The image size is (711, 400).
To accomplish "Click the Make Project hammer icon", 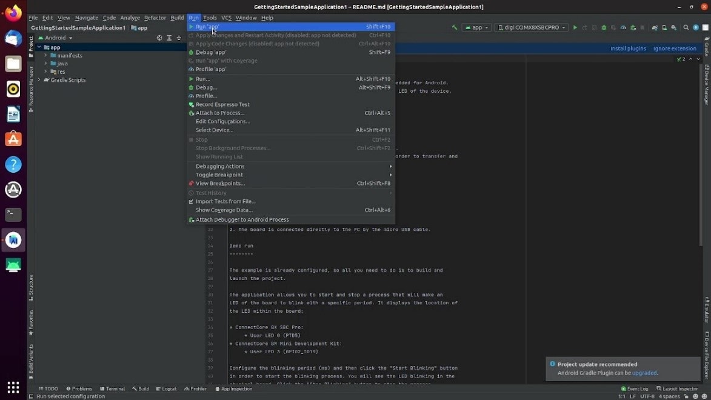I will point(454,28).
